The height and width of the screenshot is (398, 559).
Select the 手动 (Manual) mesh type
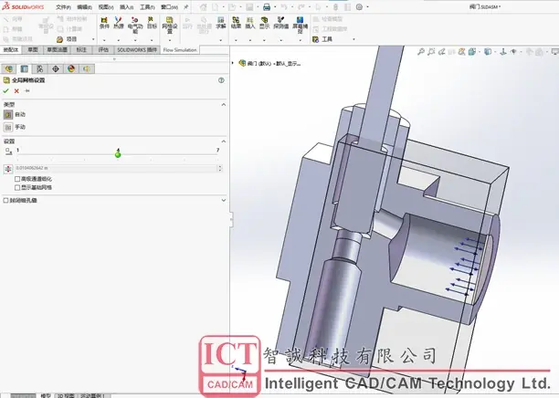pyautogui.click(x=8, y=127)
